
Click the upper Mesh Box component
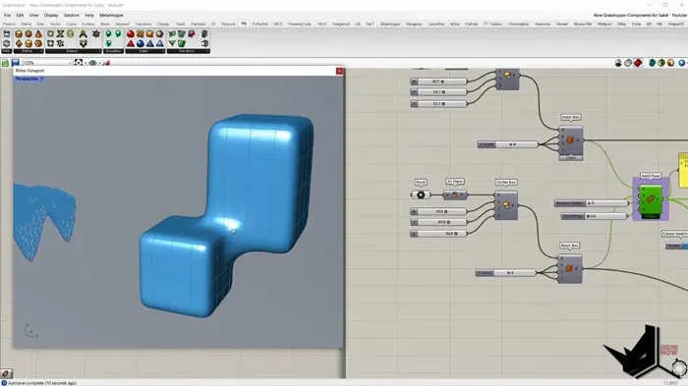click(570, 140)
